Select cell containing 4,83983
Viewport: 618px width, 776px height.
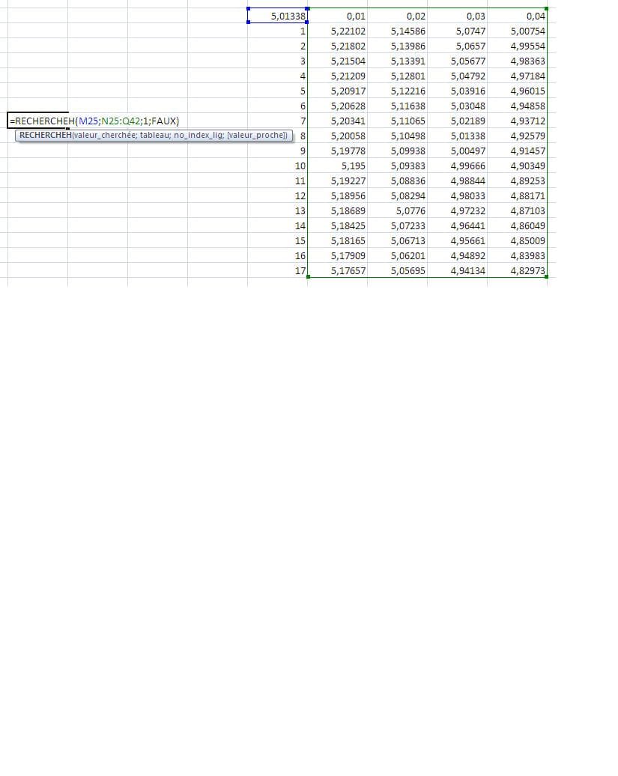tap(517, 255)
